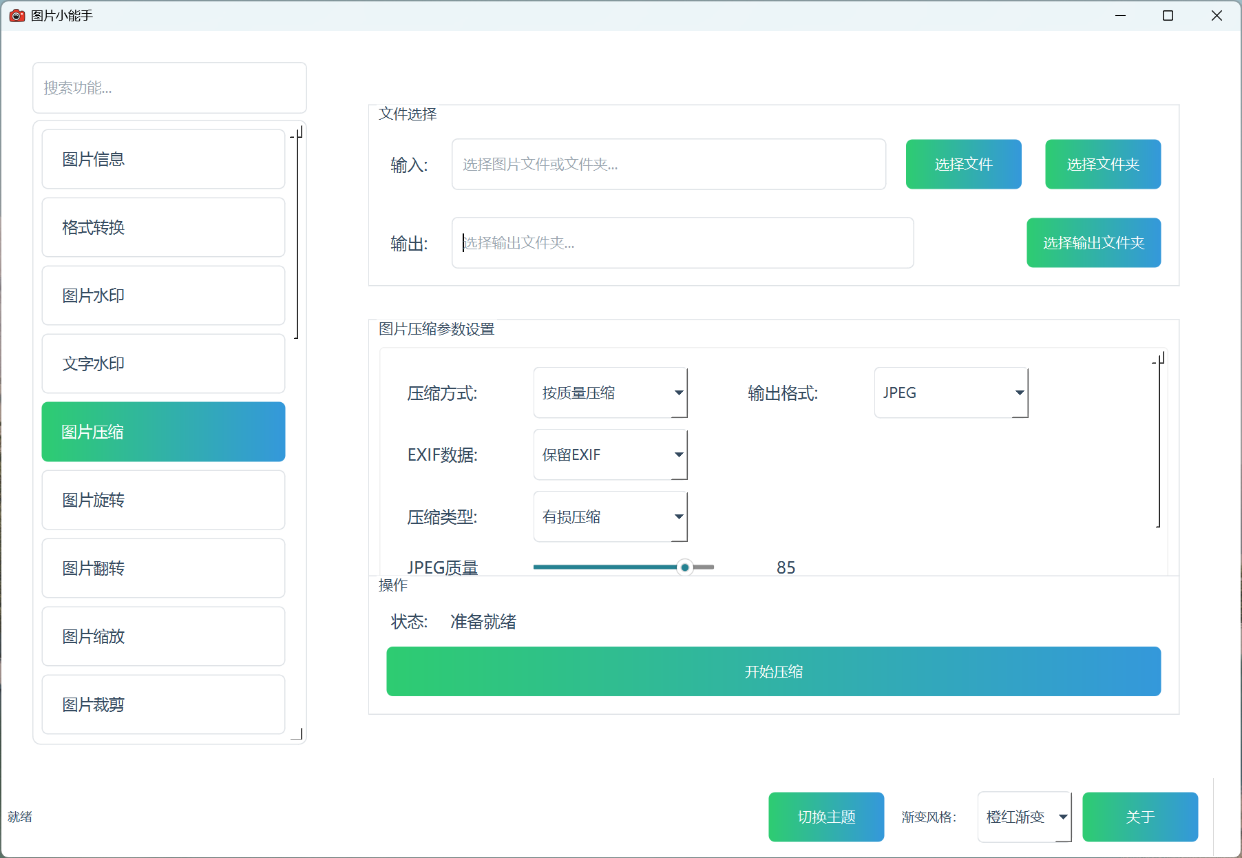Open the 关于 dialog

coord(1140,817)
